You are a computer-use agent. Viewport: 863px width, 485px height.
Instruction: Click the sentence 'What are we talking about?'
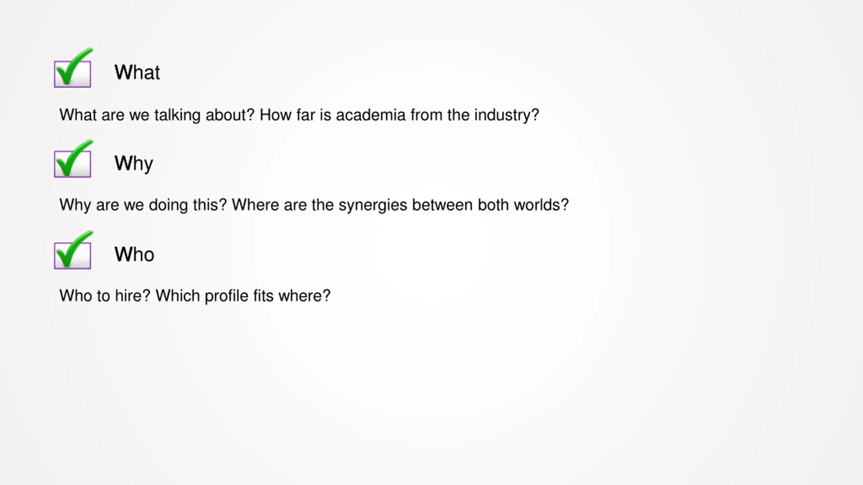(157, 115)
